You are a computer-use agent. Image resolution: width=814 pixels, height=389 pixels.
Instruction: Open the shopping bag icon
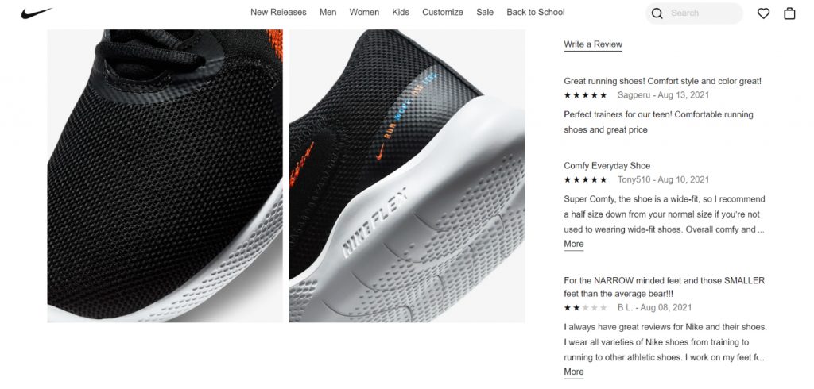point(789,13)
